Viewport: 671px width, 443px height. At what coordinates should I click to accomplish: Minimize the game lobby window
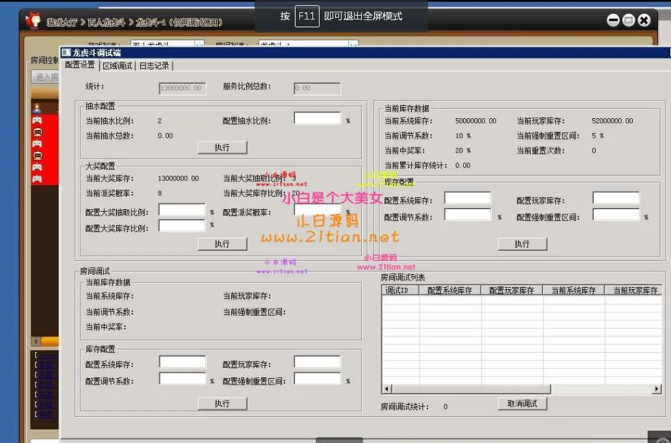613,21
